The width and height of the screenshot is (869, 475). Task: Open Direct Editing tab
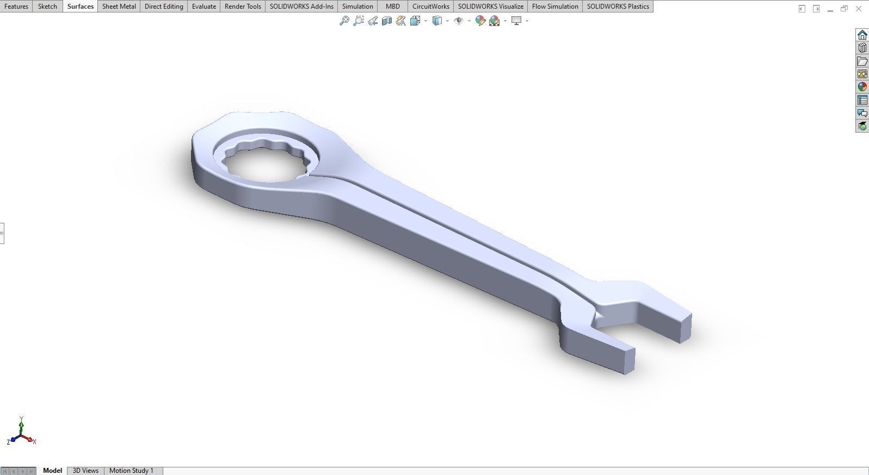click(164, 6)
